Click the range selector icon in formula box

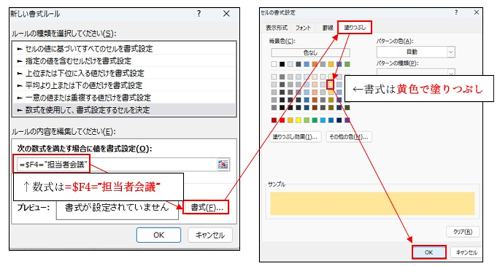pos(224,164)
